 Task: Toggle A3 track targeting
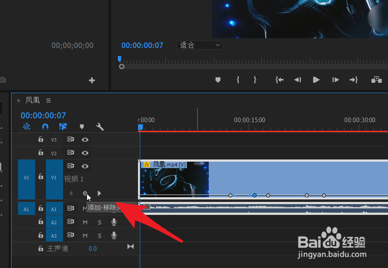tap(54, 235)
